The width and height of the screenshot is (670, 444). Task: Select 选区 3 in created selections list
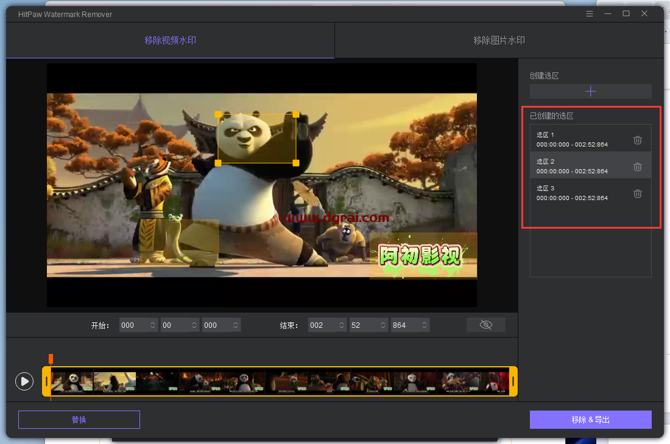coord(591,192)
